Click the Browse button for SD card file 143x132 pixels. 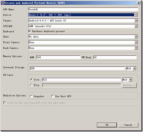click(x=129, y=86)
